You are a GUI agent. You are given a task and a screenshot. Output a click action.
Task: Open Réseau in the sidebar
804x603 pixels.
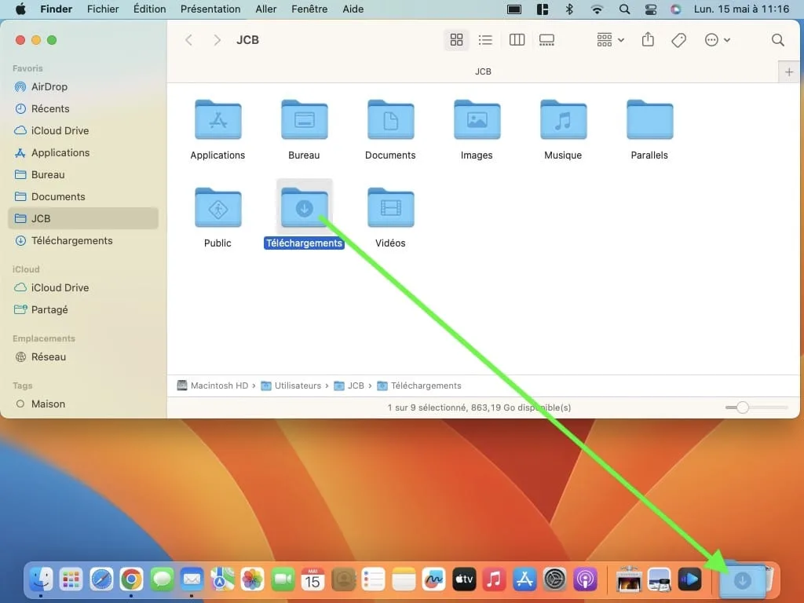click(83, 357)
